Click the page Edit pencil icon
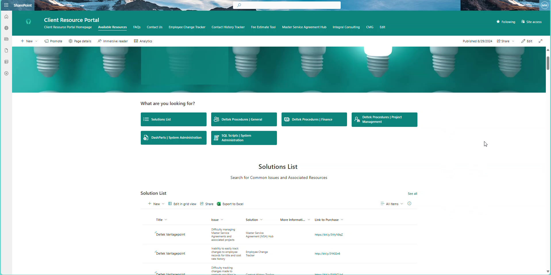Viewport: 551px width, 275px height. coord(523,41)
